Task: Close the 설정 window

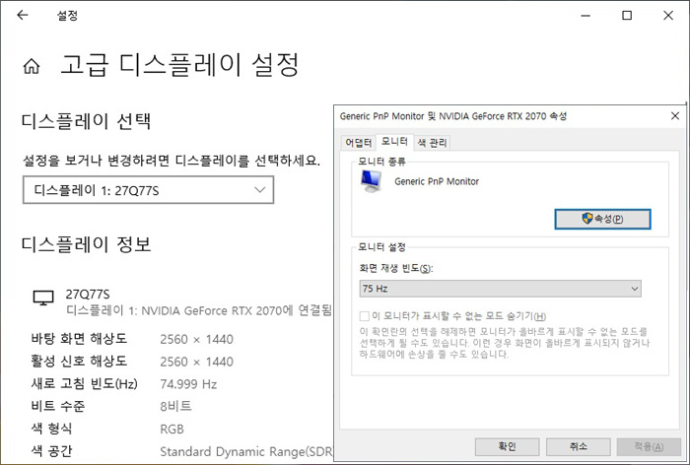Action: (671, 16)
